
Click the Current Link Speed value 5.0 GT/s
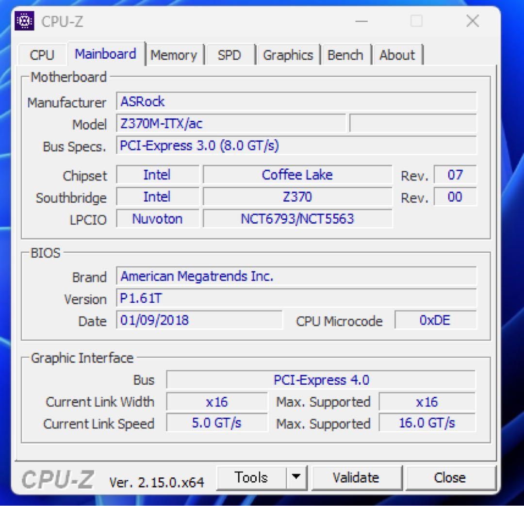click(x=217, y=423)
